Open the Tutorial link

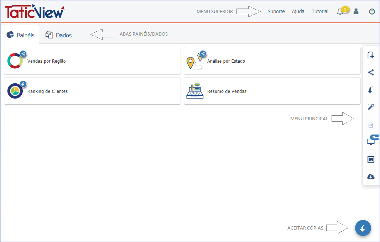[x=320, y=11]
